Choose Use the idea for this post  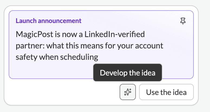[x=166, y=92]
